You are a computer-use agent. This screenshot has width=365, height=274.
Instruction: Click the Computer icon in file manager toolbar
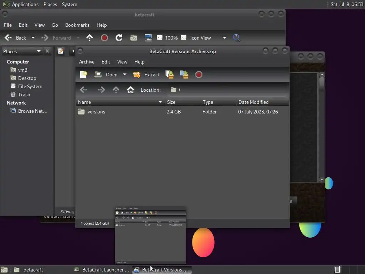[148, 38]
